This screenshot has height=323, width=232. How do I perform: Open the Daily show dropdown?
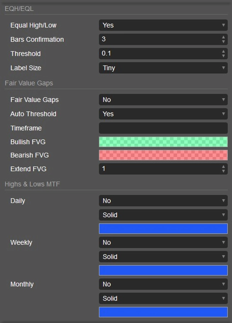(163, 201)
